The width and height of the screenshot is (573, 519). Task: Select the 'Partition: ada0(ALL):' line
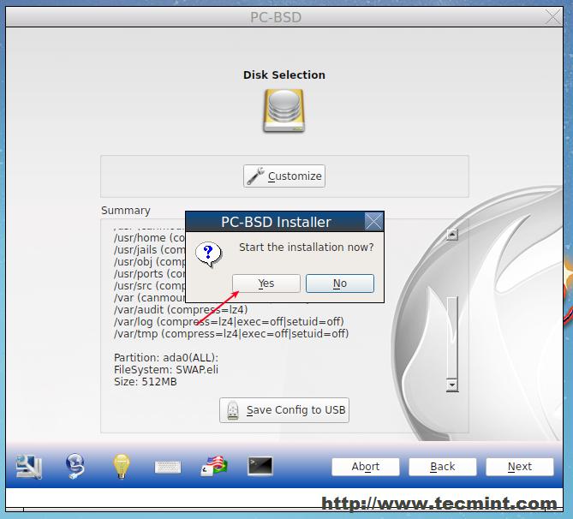(166, 358)
